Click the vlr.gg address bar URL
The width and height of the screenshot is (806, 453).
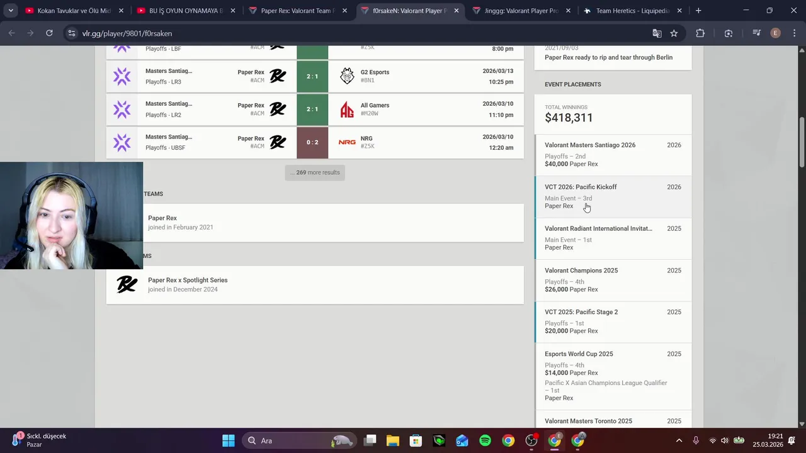tap(127, 33)
